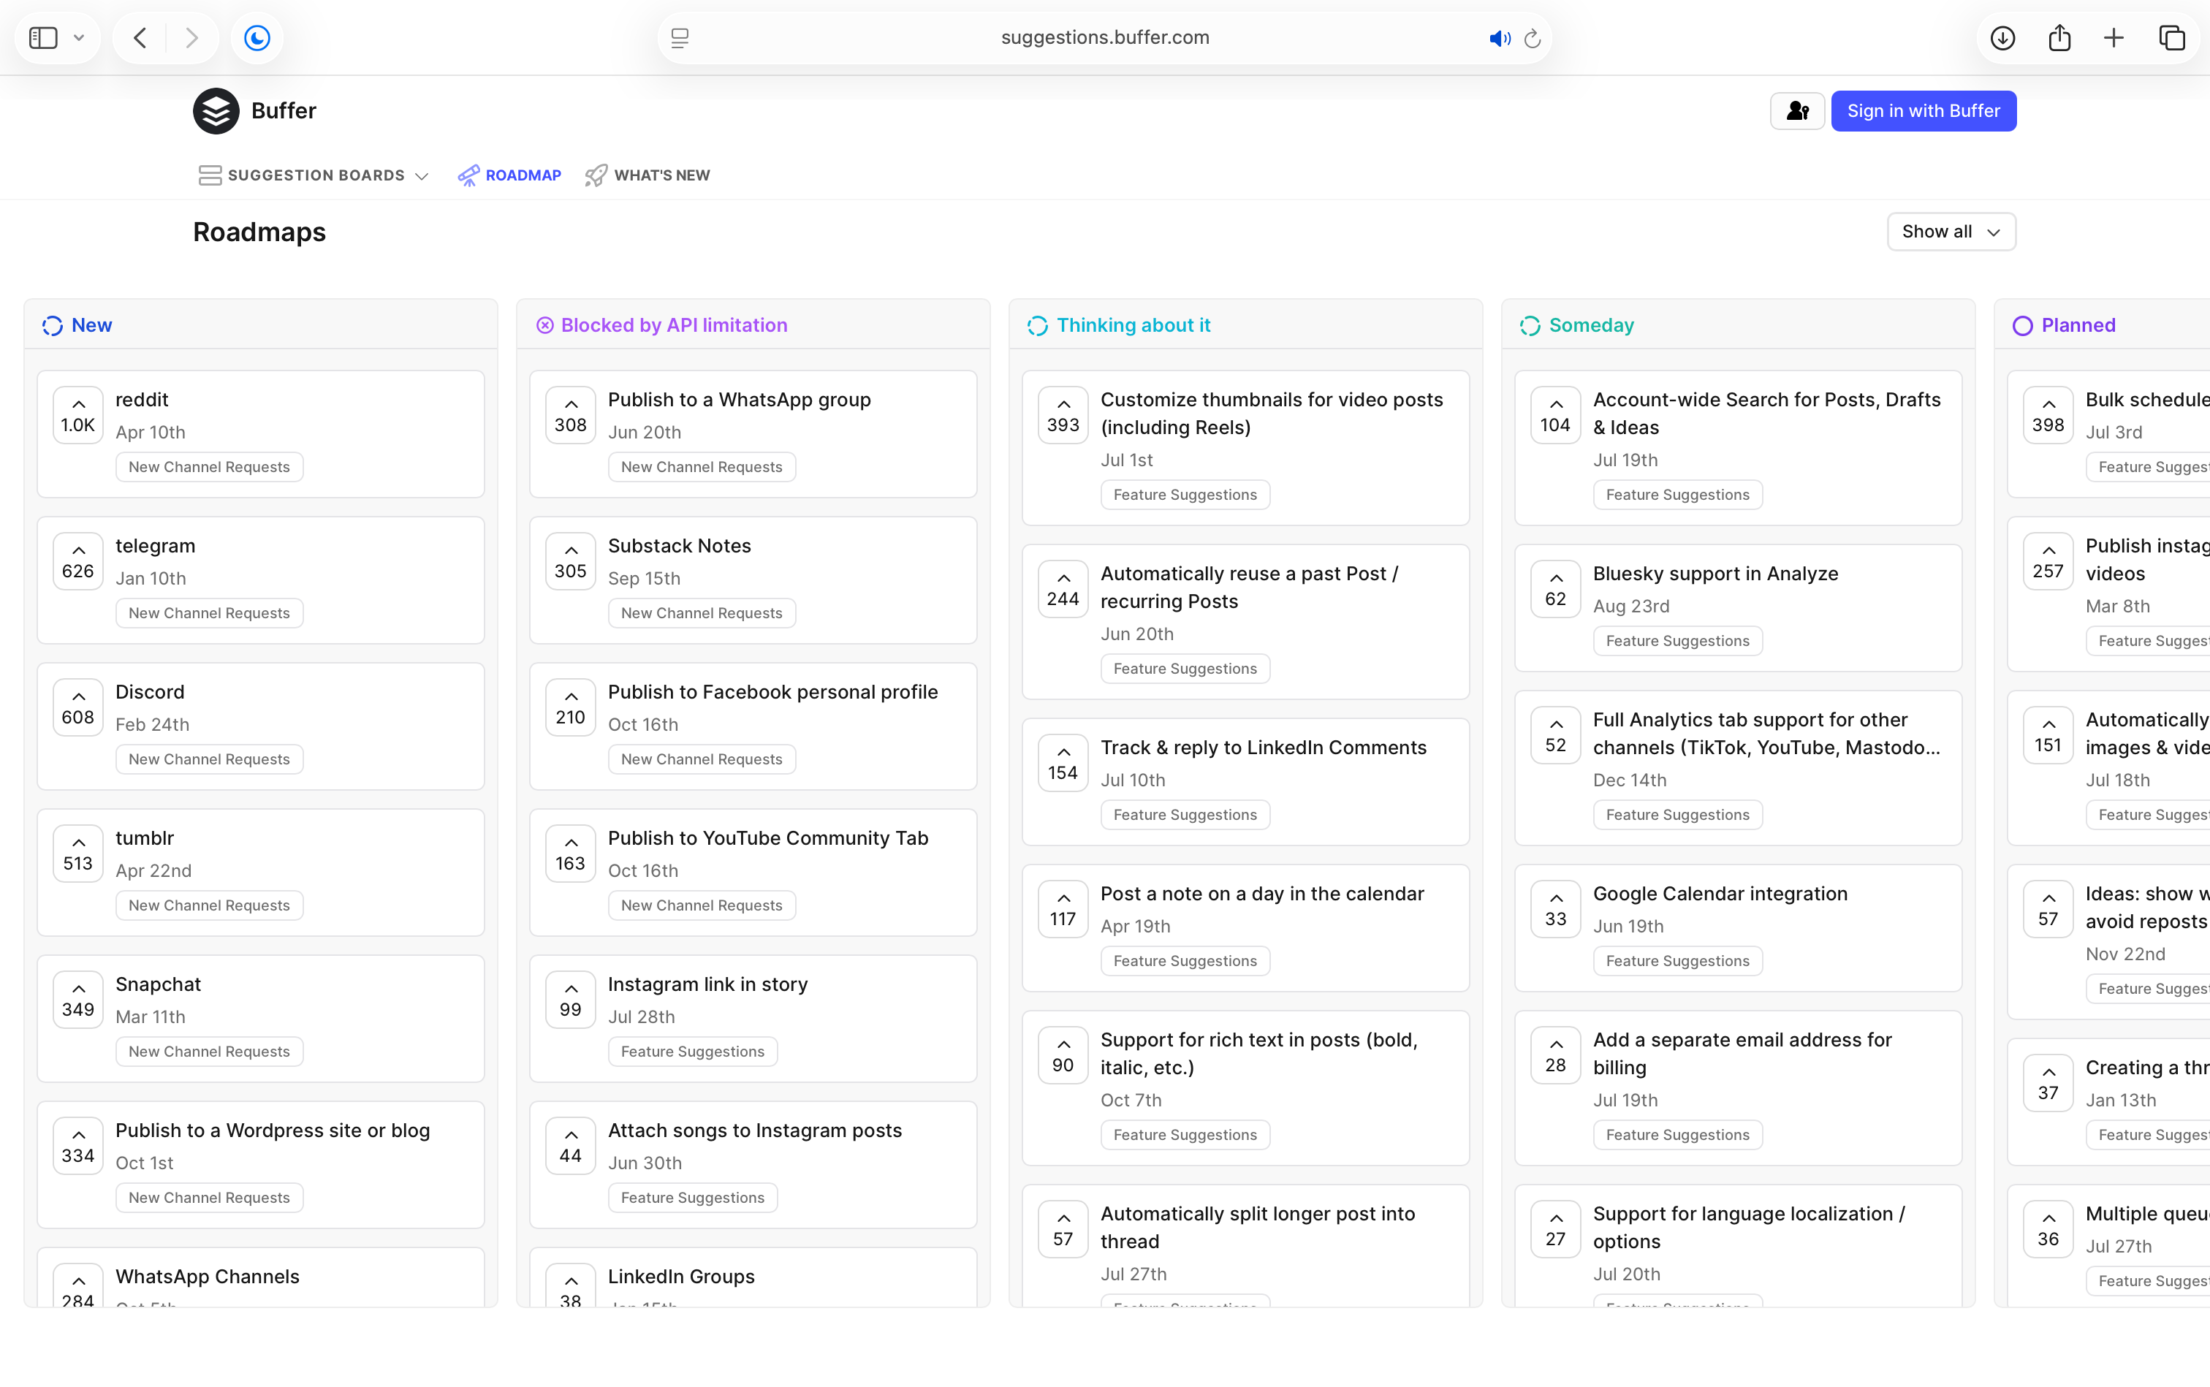The height and width of the screenshot is (1387, 2210).
Task: Expand the Suggestion Boards dropdown
Action: click(422, 175)
